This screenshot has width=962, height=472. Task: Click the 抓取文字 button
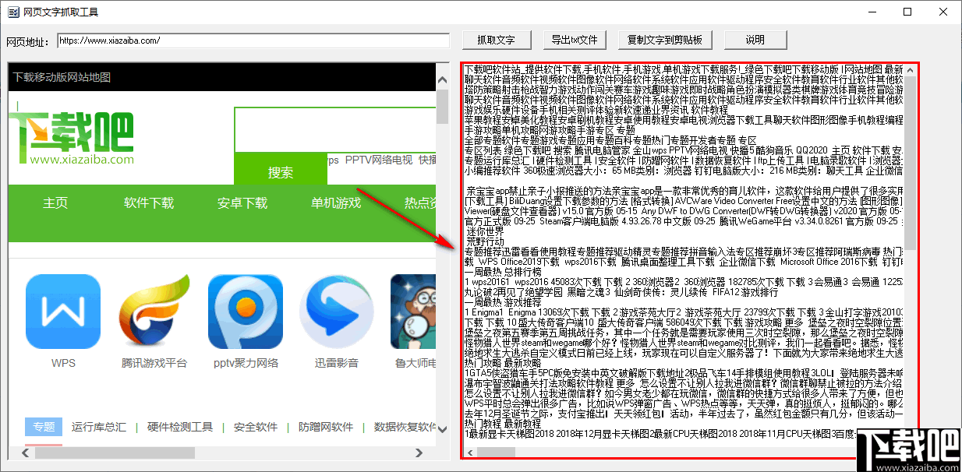click(496, 40)
